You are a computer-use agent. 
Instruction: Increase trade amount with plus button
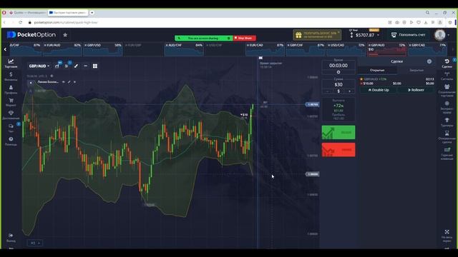click(349, 91)
